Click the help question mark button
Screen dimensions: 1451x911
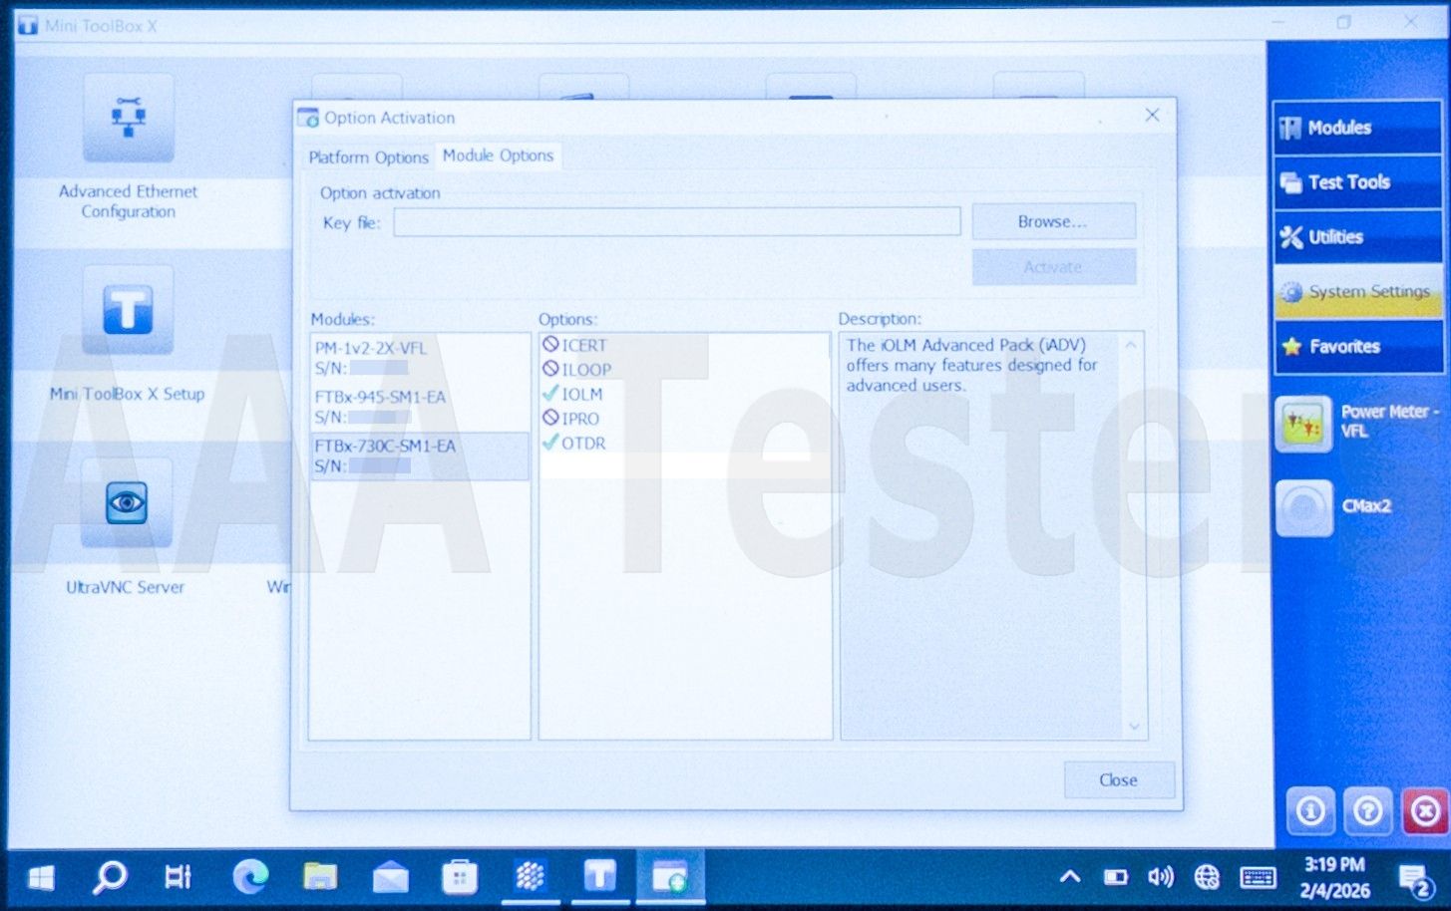pyautogui.click(x=1367, y=812)
